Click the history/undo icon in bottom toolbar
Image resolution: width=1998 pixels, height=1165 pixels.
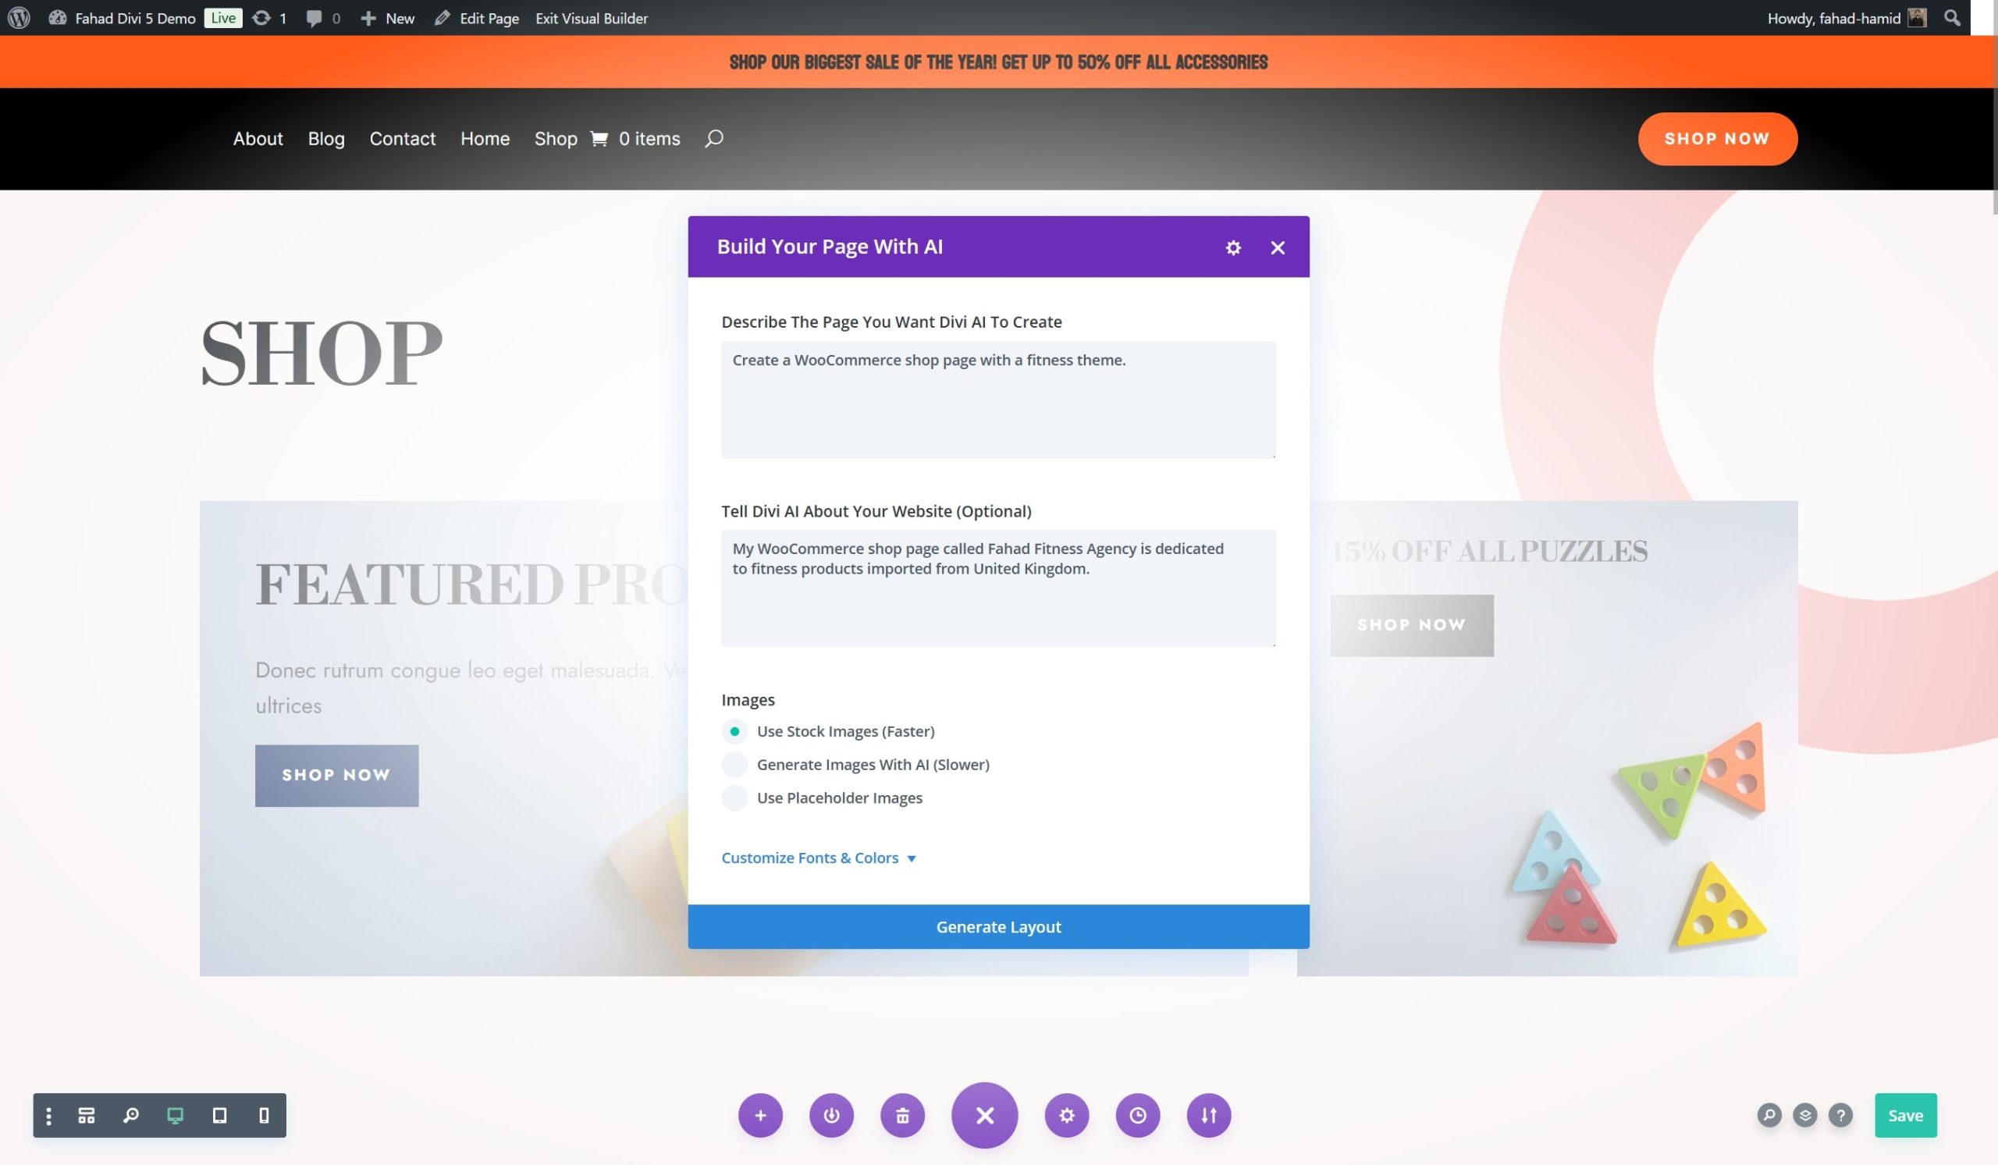click(1137, 1115)
